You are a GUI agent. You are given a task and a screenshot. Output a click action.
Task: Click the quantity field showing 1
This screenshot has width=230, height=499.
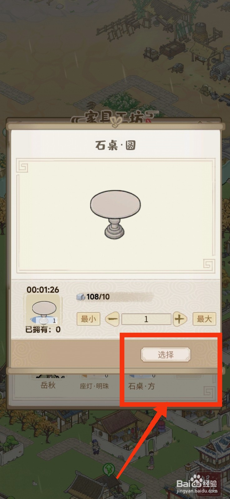(x=146, y=319)
